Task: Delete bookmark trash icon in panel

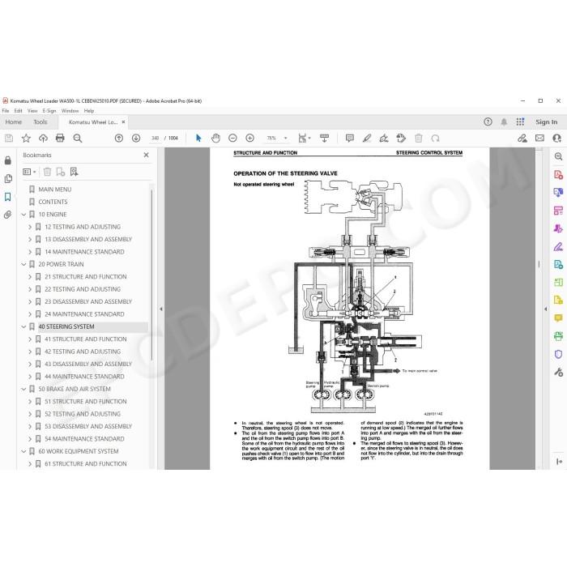Action: click(x=47, y=172)
